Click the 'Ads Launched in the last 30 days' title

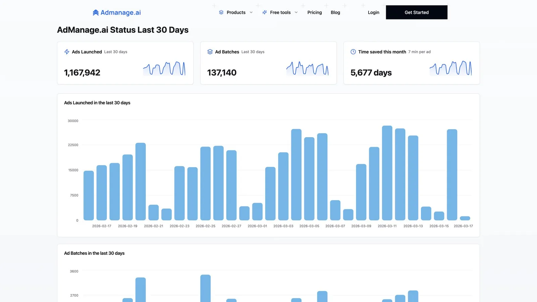click(x=97, y=103)
